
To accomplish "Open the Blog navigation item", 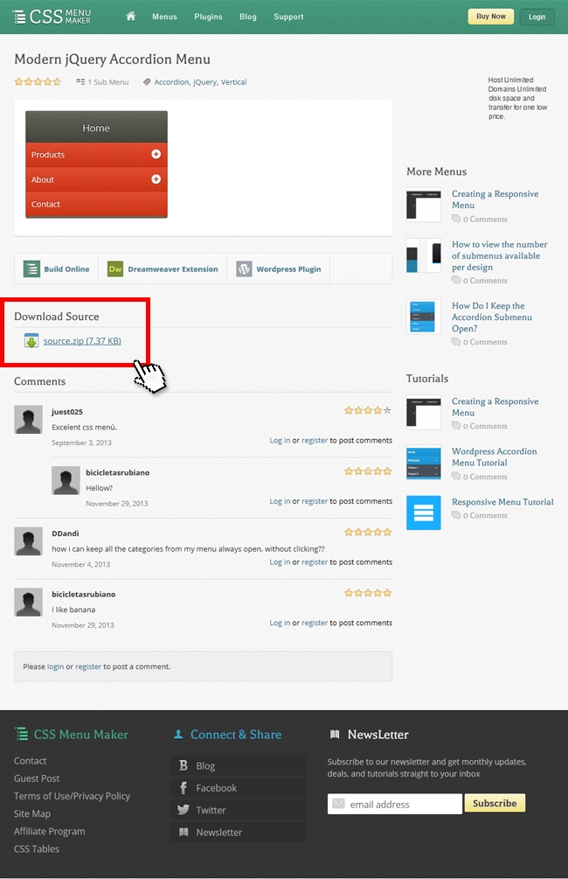I will 248,17.
